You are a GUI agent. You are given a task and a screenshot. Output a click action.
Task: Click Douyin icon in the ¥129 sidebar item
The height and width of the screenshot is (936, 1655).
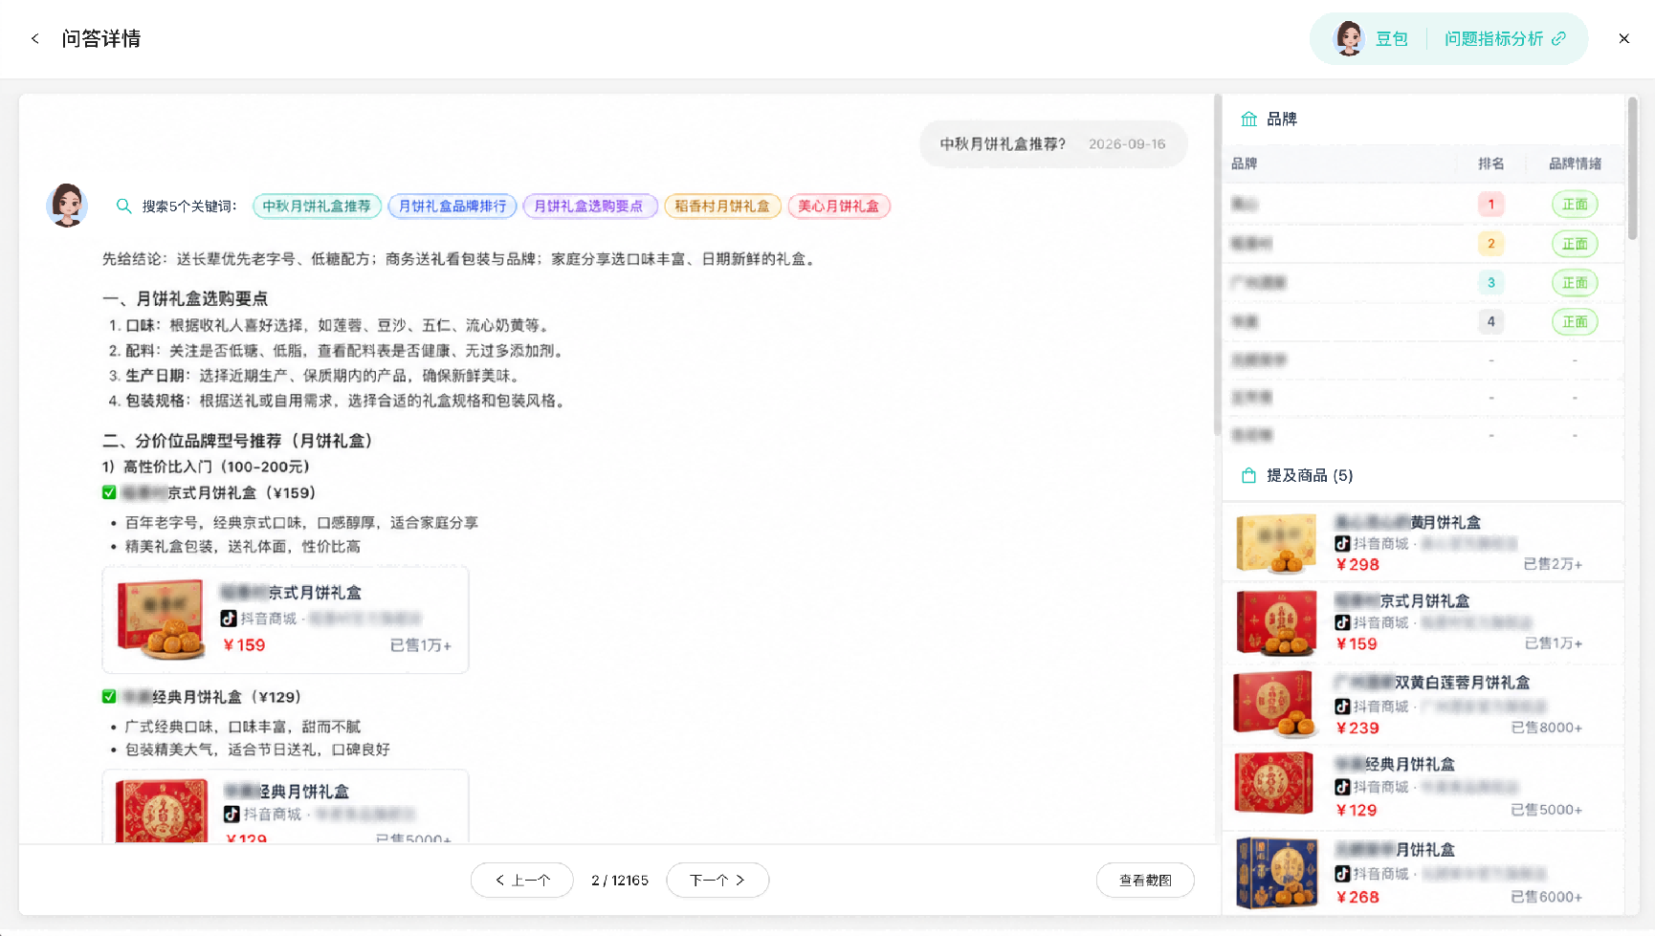click(x=1342, y=788)
